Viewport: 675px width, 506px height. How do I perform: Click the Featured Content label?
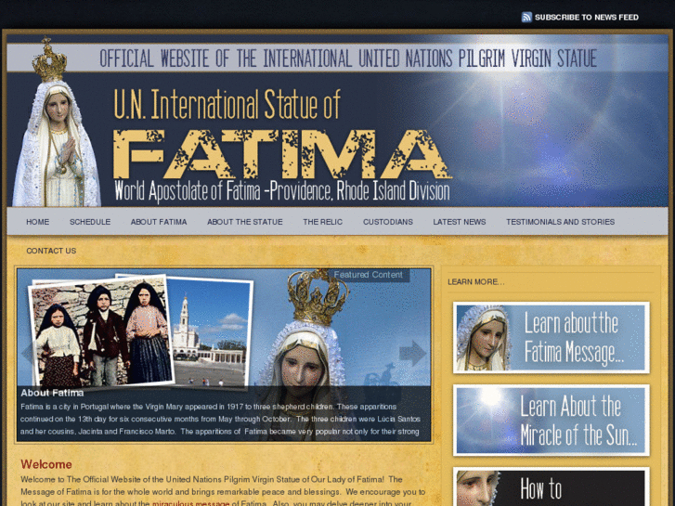(x=368, y=275)
